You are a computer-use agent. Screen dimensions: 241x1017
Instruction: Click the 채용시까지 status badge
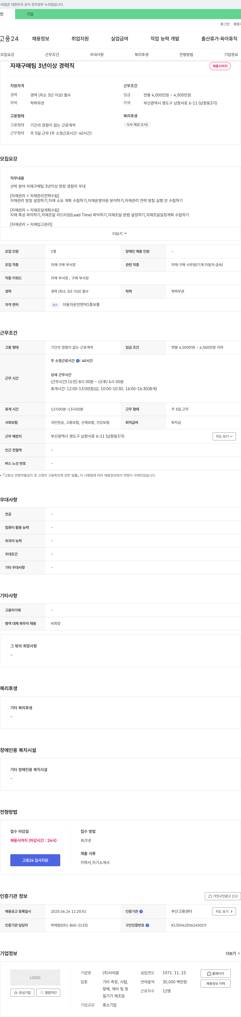coord(220,66)
